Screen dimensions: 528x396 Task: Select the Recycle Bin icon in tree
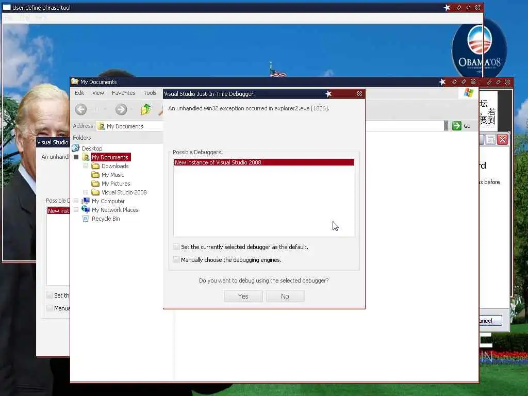coord(86,219)
